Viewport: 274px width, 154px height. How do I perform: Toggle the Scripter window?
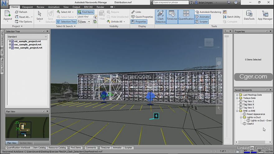[202, 22]
